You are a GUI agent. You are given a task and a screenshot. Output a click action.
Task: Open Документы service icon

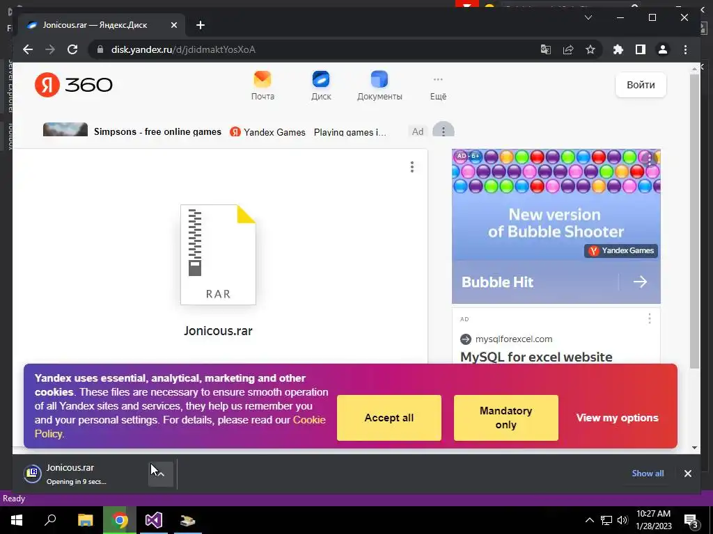point(379,86)
